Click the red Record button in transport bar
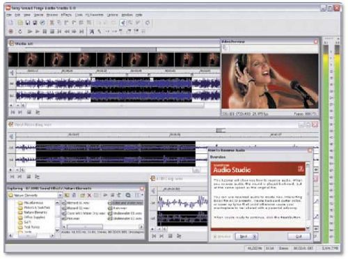 pos(11,31)
